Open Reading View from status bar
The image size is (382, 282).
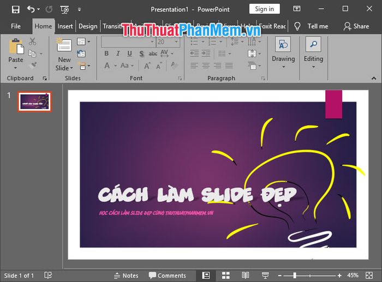click(x=245, y=275)
